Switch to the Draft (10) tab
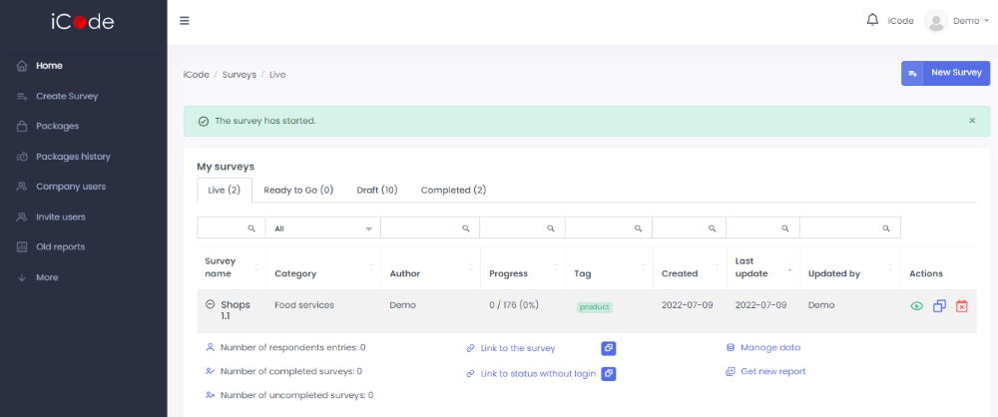The image size is (998, 417). (x=376, y=190)
